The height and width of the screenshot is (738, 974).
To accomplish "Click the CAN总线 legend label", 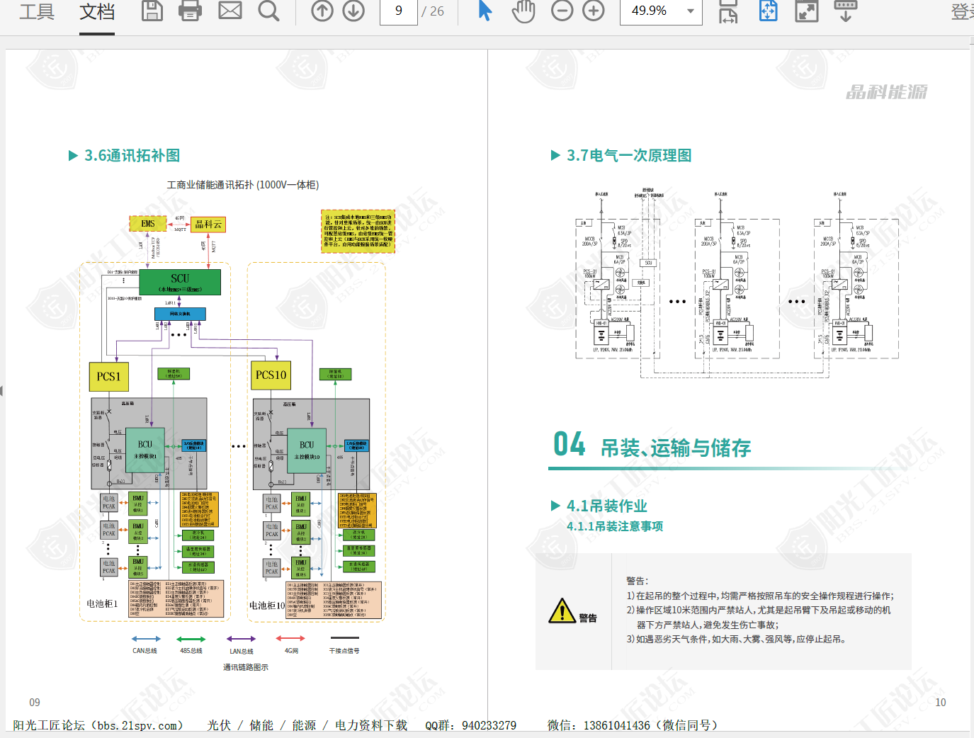I will 145,651.
